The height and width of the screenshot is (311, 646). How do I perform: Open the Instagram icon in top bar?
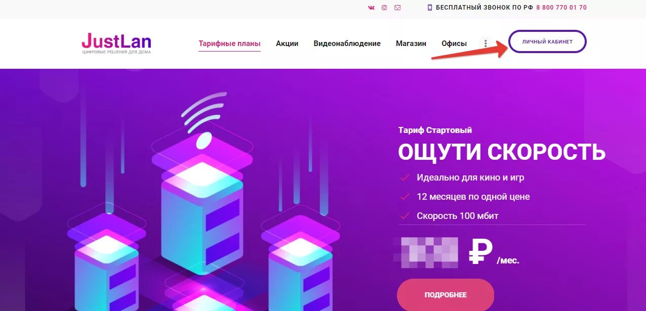[384, 8]
